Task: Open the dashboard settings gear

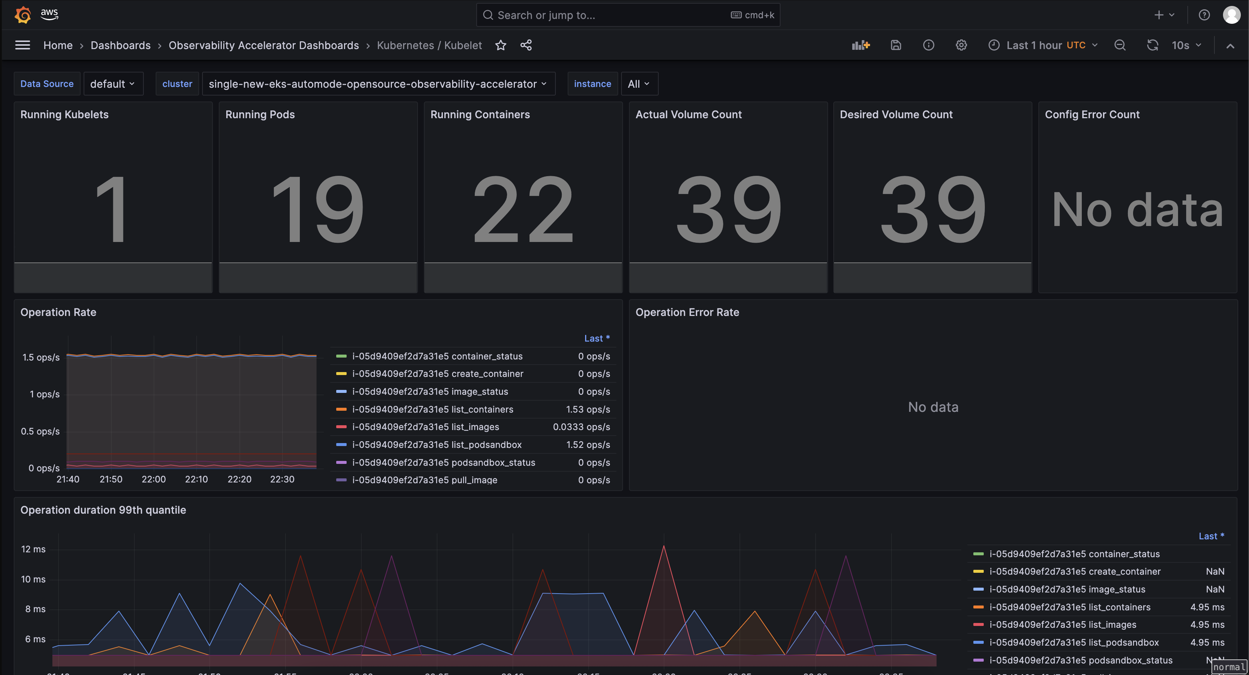Action: click(x=961, y=45)
